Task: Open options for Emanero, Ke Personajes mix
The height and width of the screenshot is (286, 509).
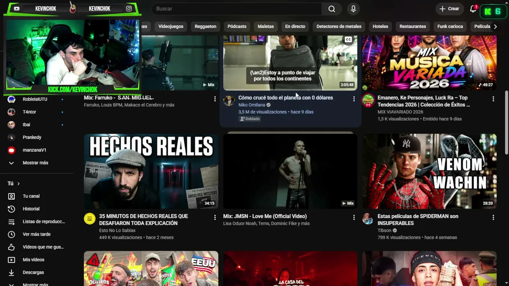Action: 493,99
